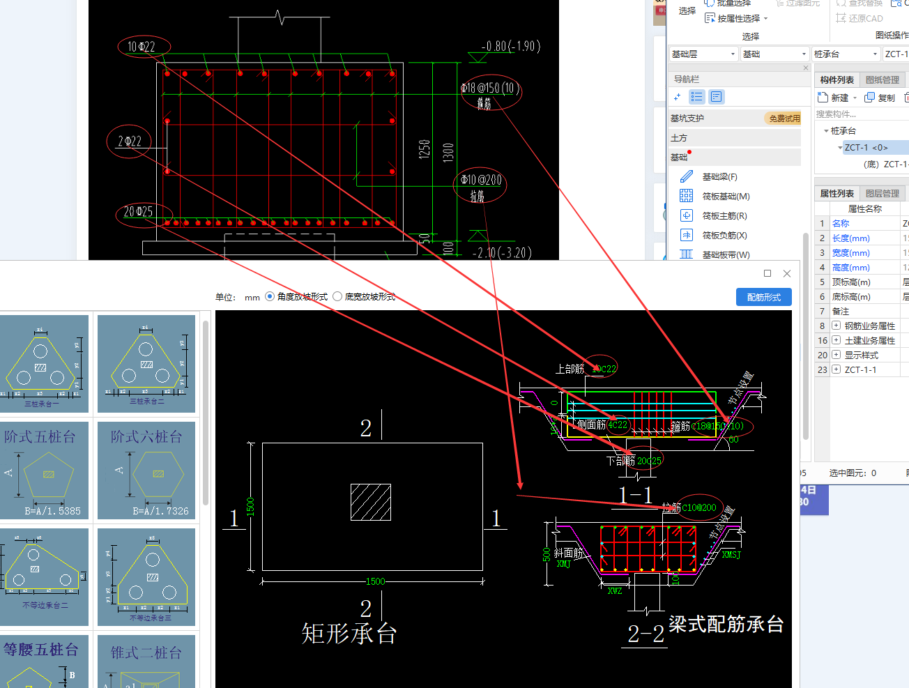909x688 pixels.
Task: Click the 底标高(m) property row
Action: [x=862, y=296]
